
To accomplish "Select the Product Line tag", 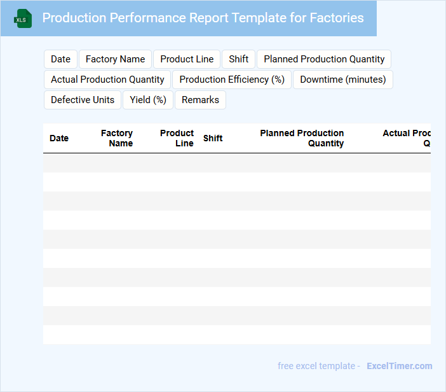I will (x=187, y=59).
